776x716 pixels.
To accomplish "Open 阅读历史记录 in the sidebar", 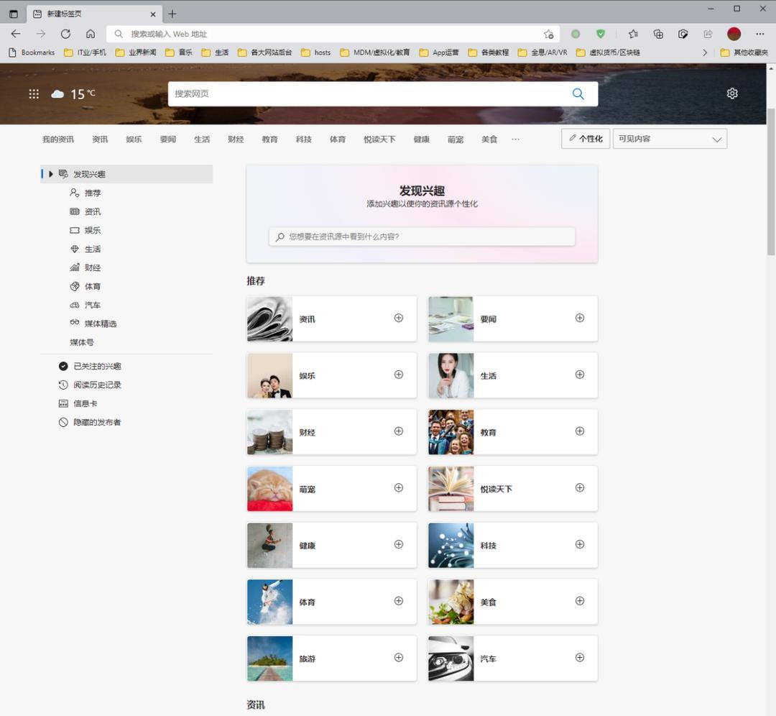I will pos(97,385).
